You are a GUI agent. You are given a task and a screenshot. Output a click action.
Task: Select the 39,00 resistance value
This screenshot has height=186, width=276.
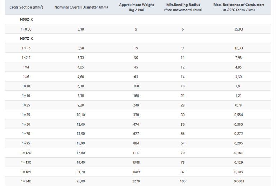[x=239, y=29]
